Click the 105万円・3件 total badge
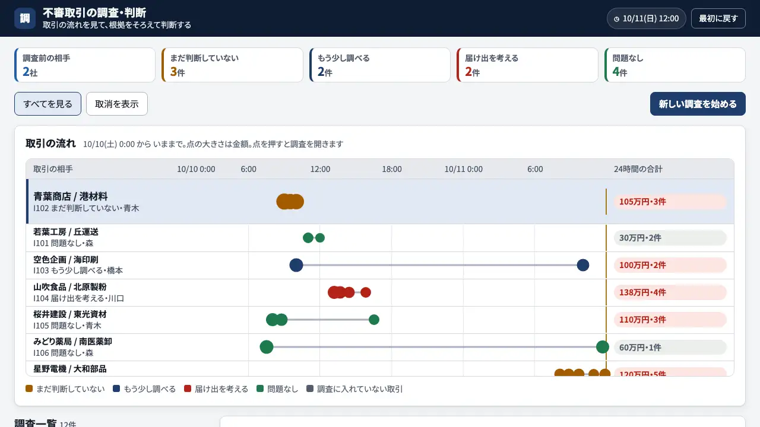760x427 pixels. click(x=670, y=202)
